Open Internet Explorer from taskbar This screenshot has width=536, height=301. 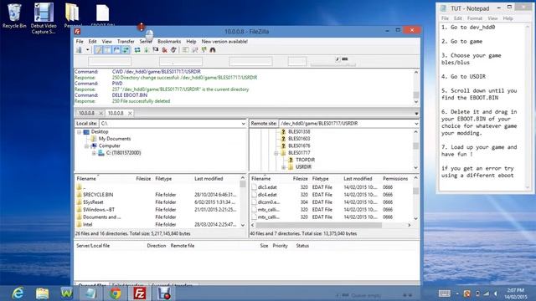[18, 293]
